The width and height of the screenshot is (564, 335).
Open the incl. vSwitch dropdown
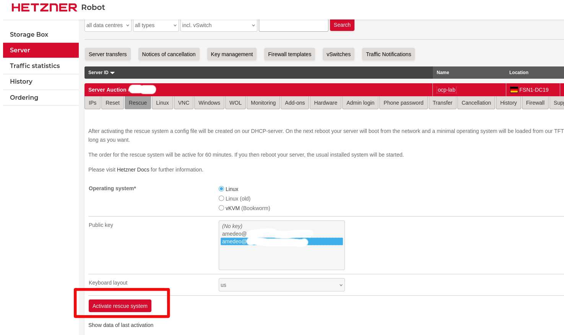tap(219, 25)
